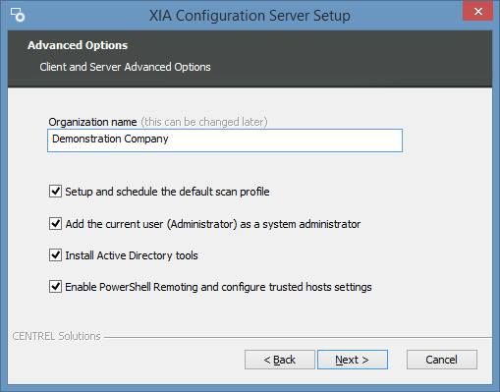Image resolution: width=500 pixels, height=392 pixels.
Task: Go back with the Back button
Action: 280,360
